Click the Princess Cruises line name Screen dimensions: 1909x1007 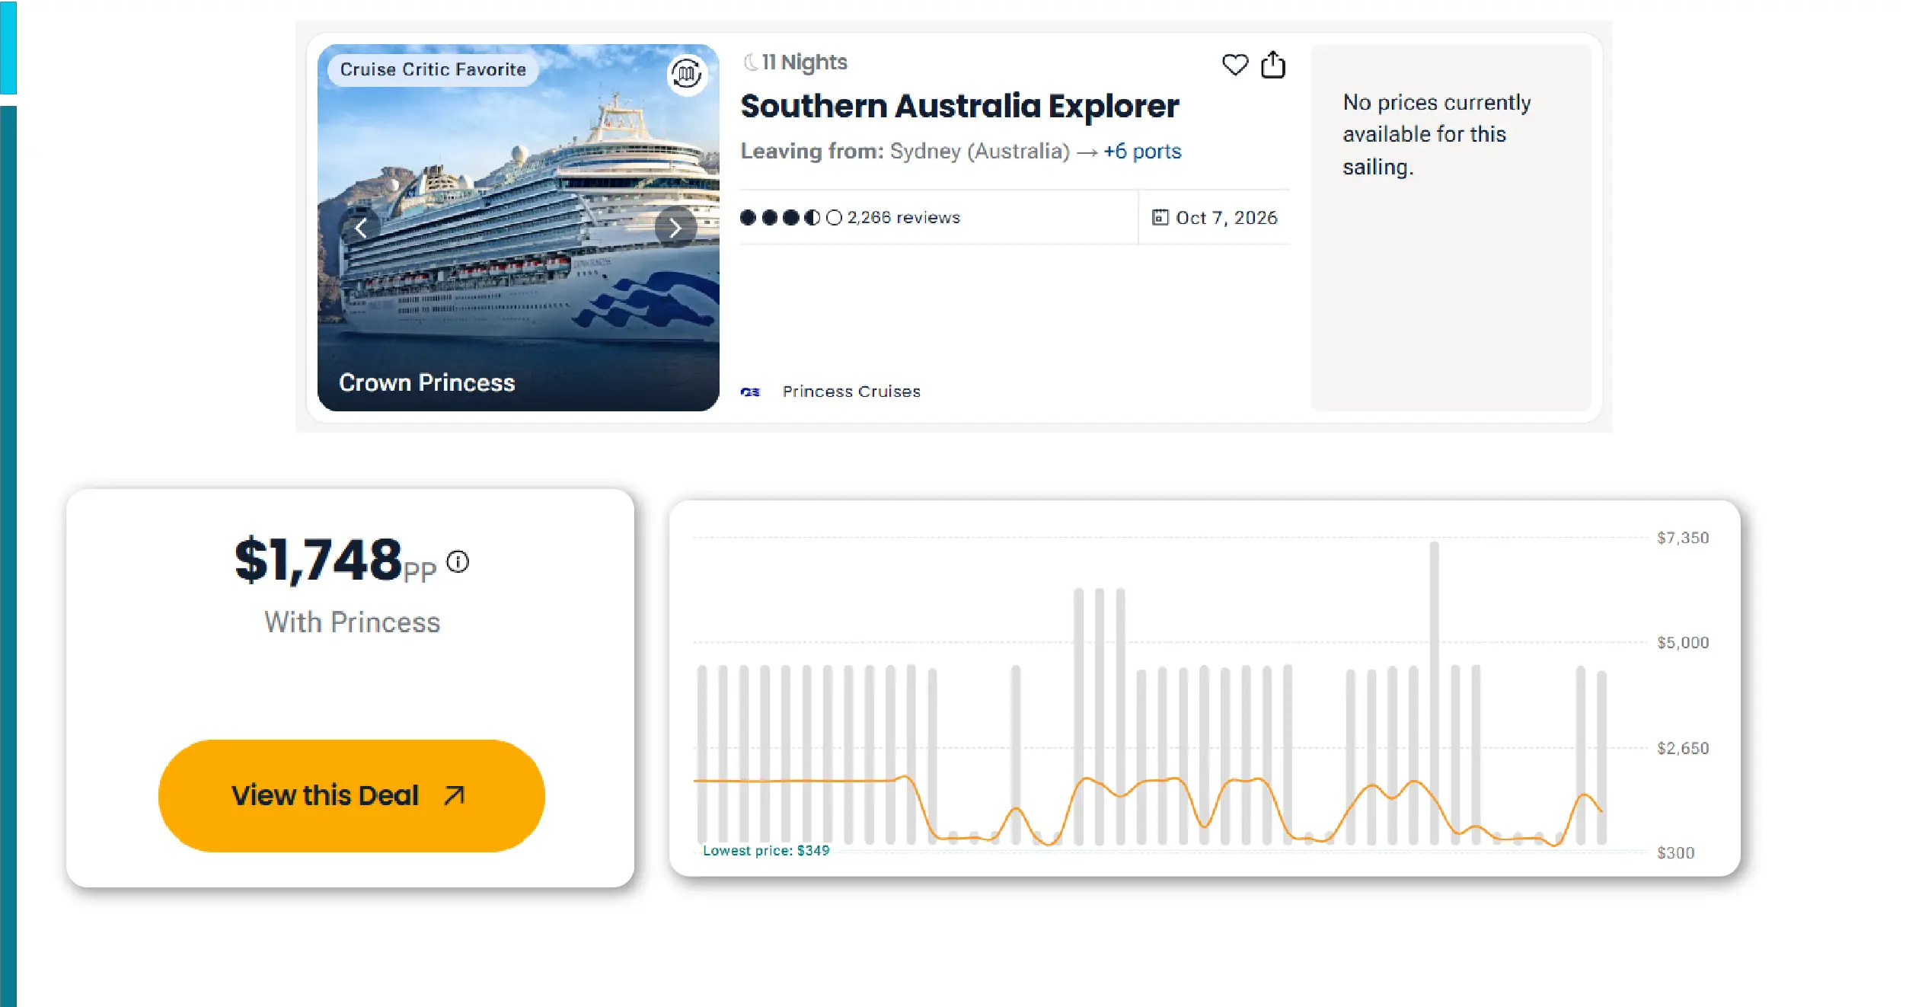pyautogui.click(x=851, y=392)
